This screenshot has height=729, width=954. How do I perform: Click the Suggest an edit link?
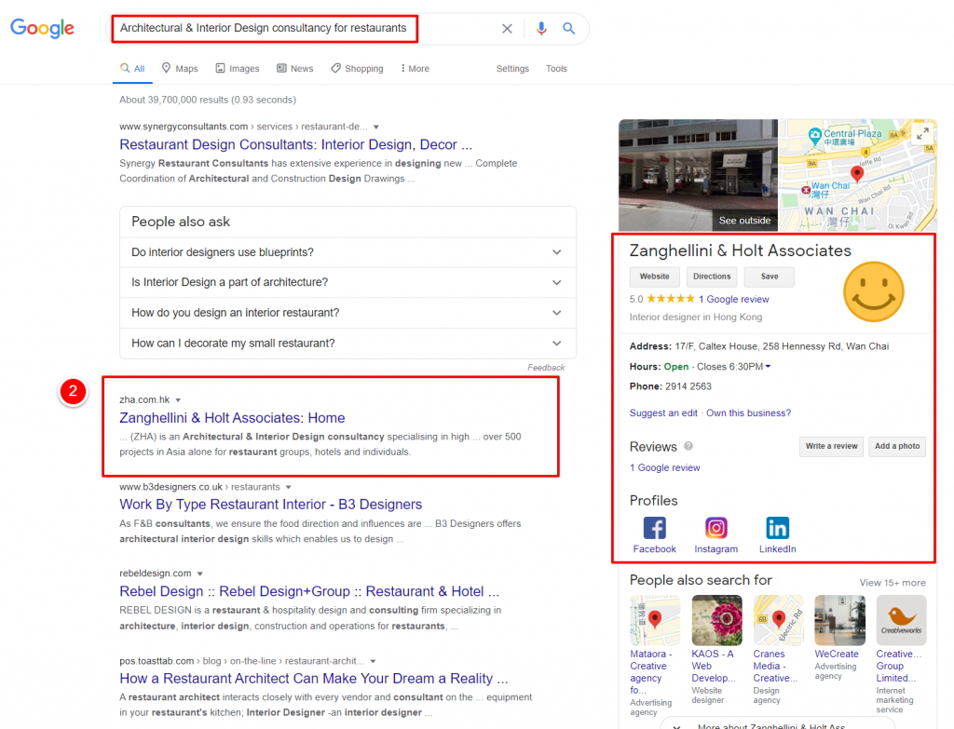663,412
